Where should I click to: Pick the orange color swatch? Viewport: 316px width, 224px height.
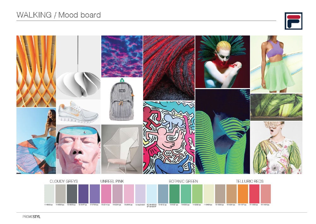(243, 194)
